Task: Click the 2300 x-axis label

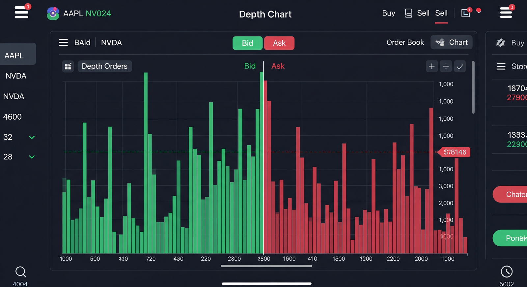Action: 234,259
